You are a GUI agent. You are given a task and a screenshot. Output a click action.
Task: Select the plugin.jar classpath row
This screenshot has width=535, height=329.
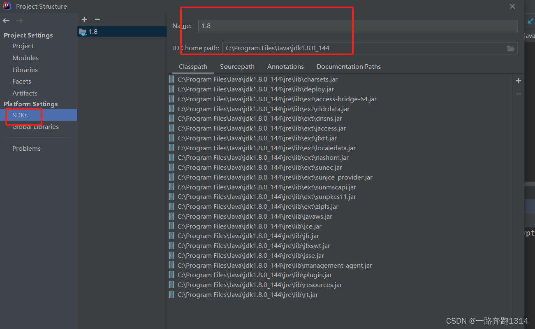pyautogui.click(x=339, y=275)
